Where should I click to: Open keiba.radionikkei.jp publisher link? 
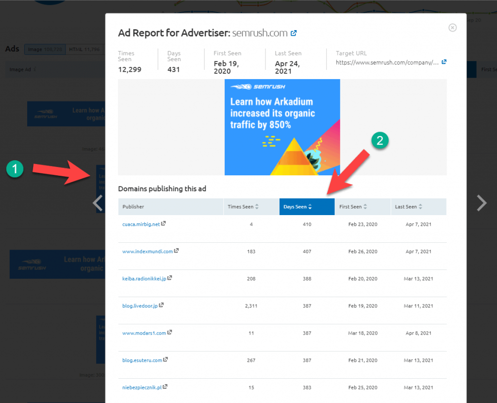point(144,279)
